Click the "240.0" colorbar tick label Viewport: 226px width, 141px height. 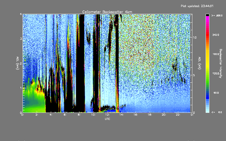(x=216, y=35)
